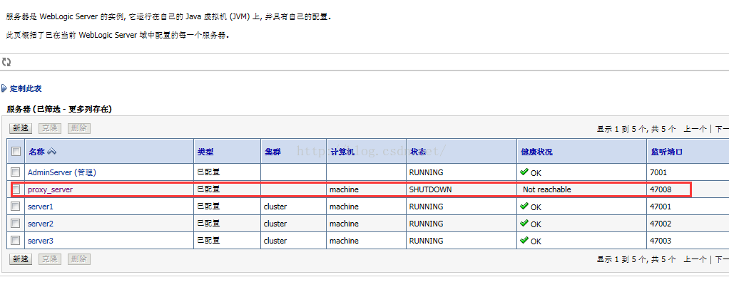Click the bottom 上一个 pagination link

(x=695, y=259)
